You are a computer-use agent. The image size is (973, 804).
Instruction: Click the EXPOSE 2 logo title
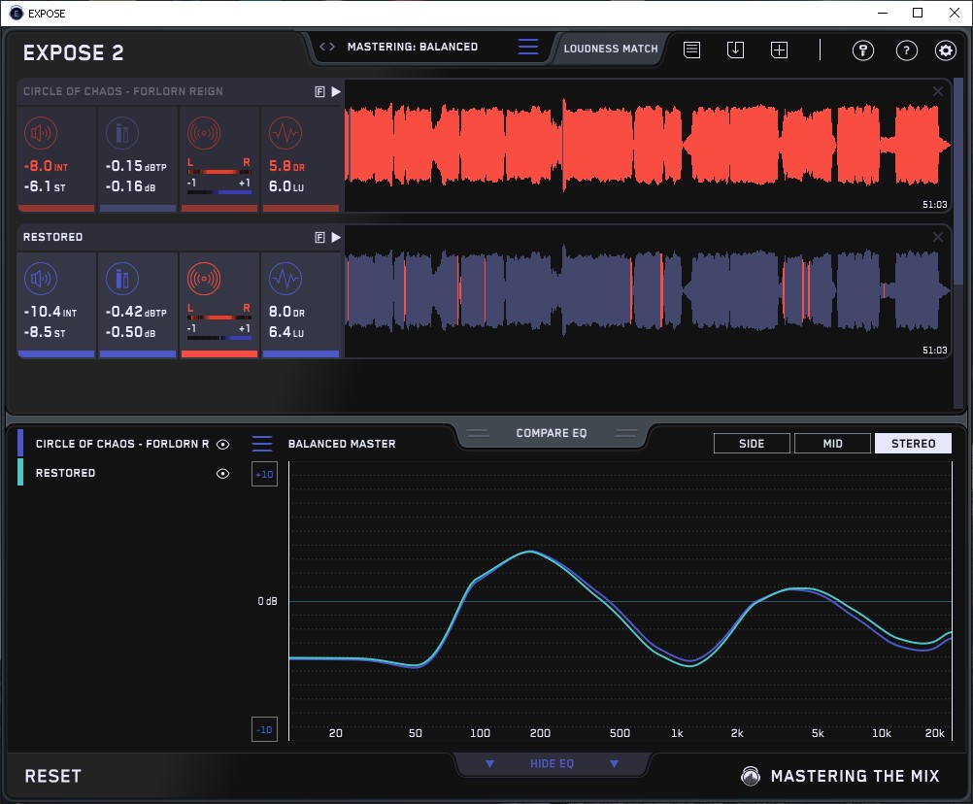click(73, 52)
